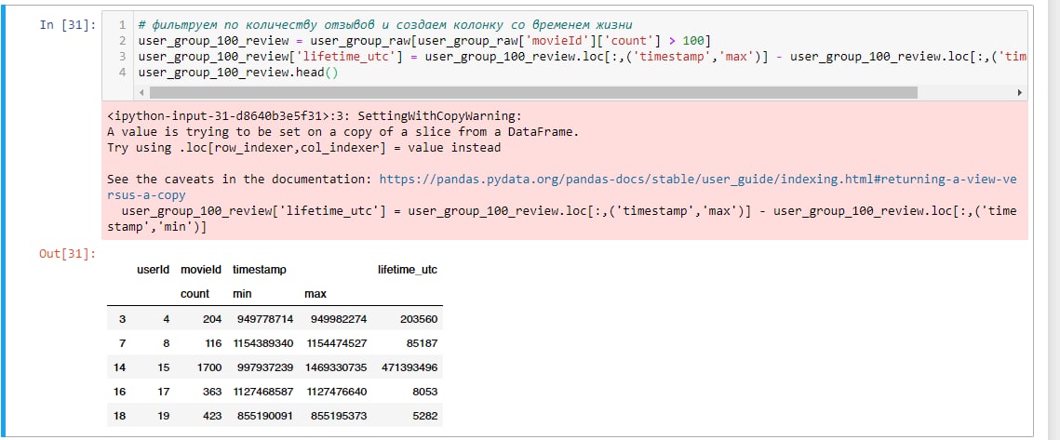Click userId value 19
Screen dimensions: 1060x440
point(164,417)
